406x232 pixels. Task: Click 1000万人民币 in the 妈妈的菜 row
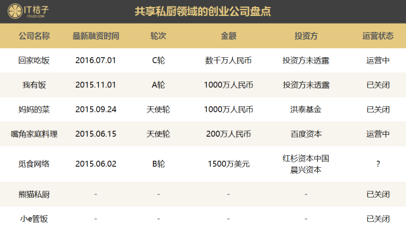point(228,109)
